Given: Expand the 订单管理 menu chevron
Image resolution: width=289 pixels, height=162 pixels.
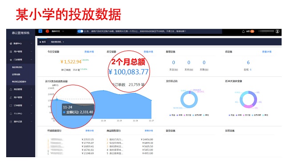Looking at the screenshot, I should pyautogui.click(x=31, y=105).
